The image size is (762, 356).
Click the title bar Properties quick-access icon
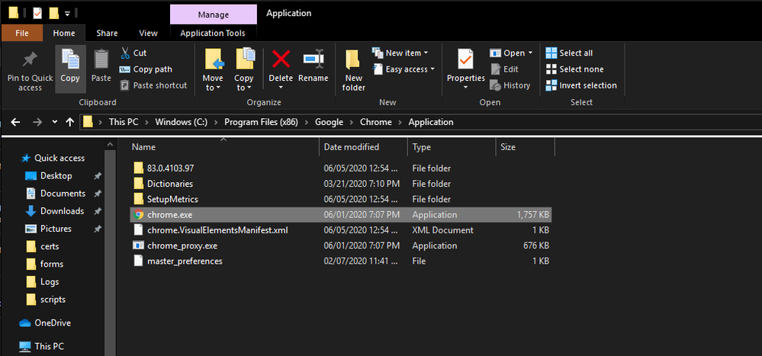[37, 13]
